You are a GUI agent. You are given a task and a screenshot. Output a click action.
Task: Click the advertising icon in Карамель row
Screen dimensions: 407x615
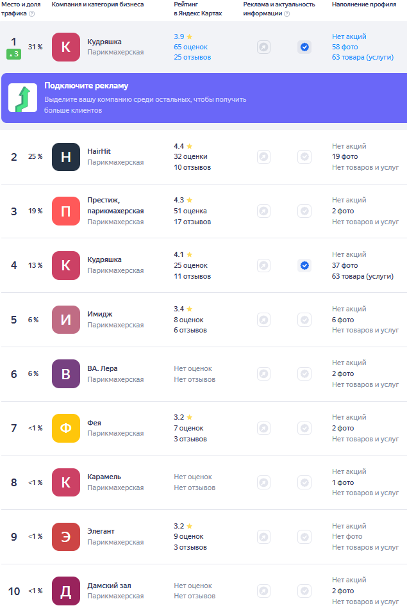[x=263, y=482]
